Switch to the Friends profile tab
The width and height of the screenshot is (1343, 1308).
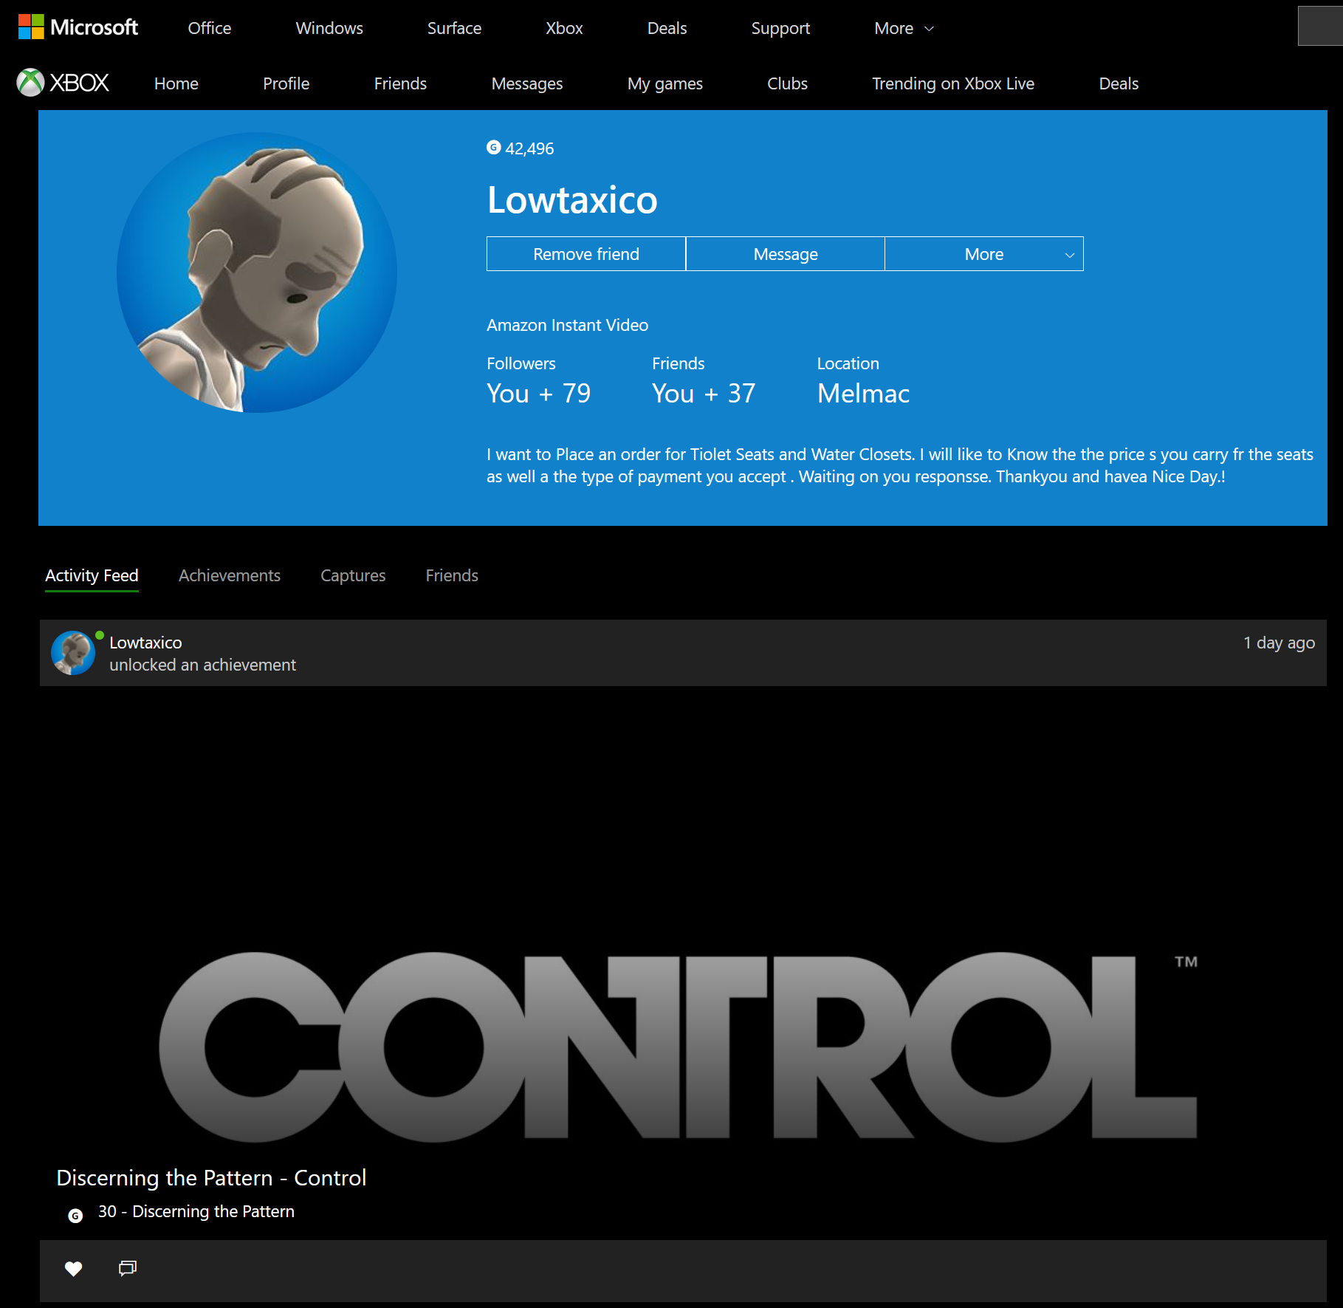[452, 575]
